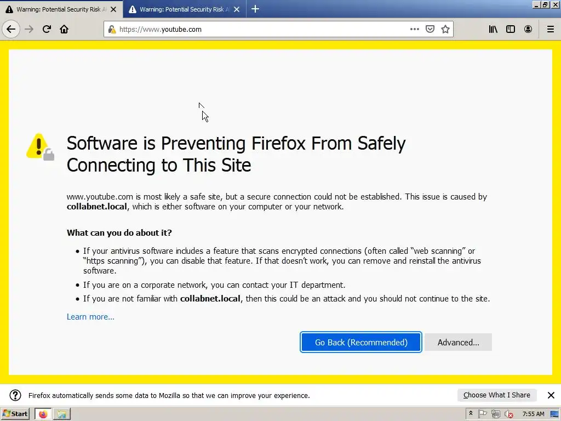The width and height of the screenshot is (561, 421).
Task: Click Show desktop icon at taskbar end
Action: click(554, 414)
